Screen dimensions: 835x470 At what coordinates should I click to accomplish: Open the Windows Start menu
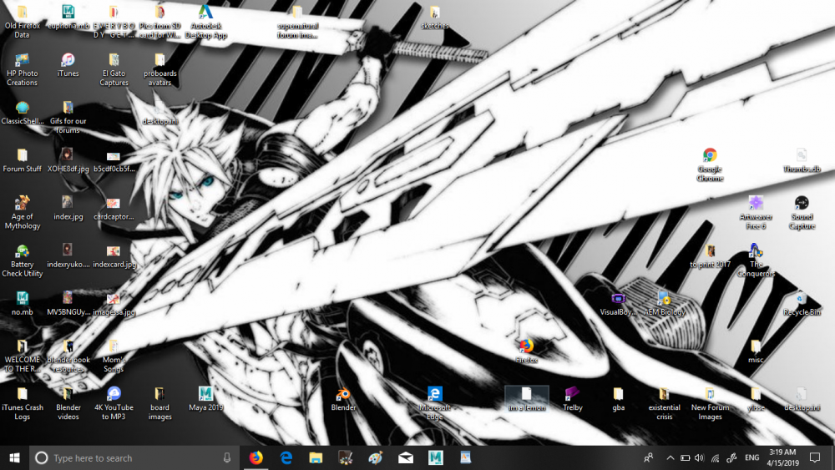(x=14, y=457)
